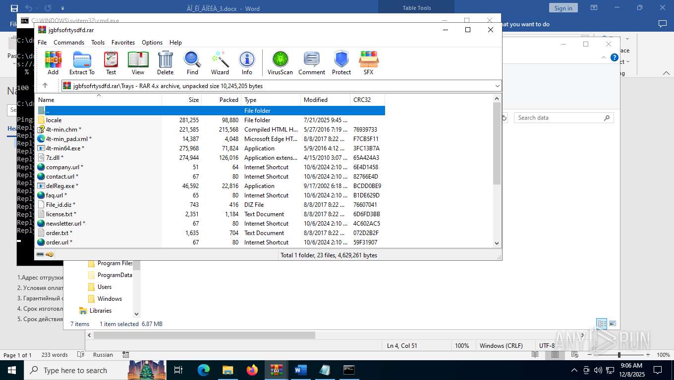Select order.txt file
Image resolution: width=674 pixels, height=380 pixels.
click(210, 233)
